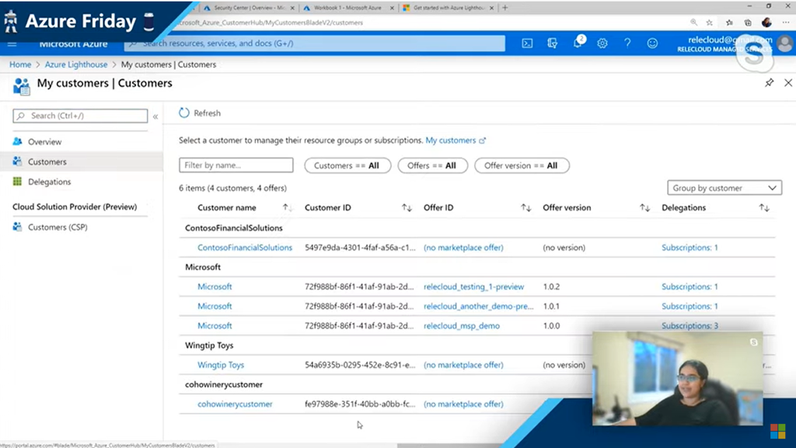Open portal settings gear icon
The image size is (796, 448).
602,43
